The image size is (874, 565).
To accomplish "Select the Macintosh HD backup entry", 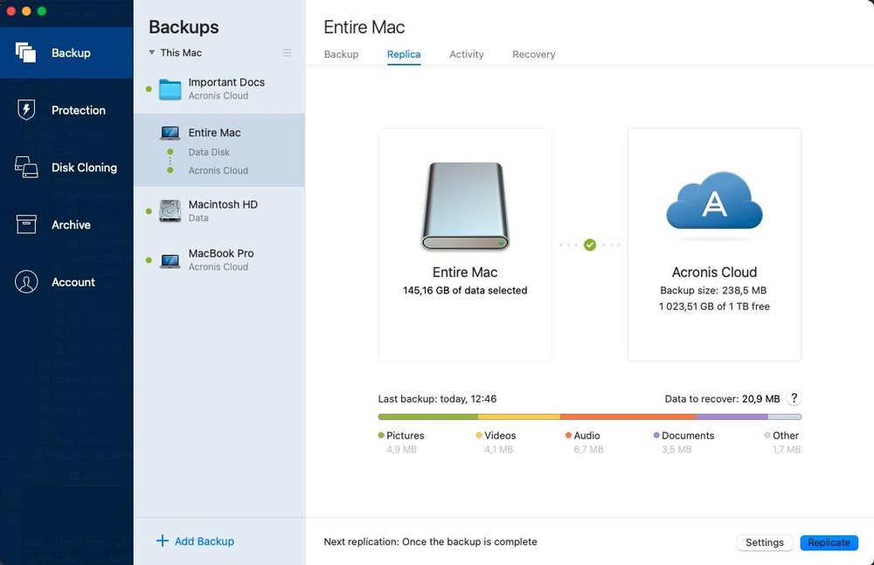I will [222, 210].
